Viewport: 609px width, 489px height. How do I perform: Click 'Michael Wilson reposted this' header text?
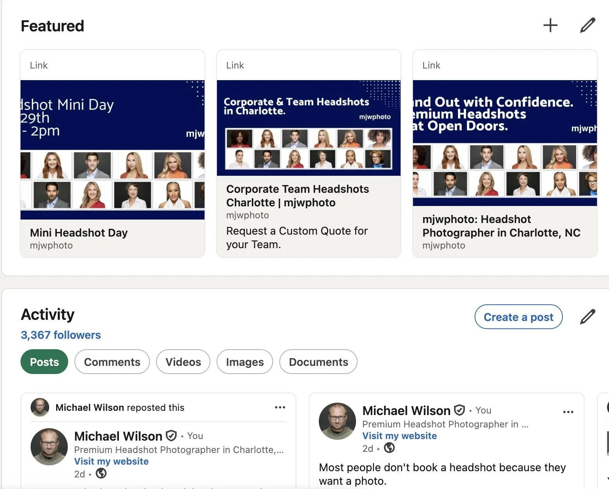[120, 407]
